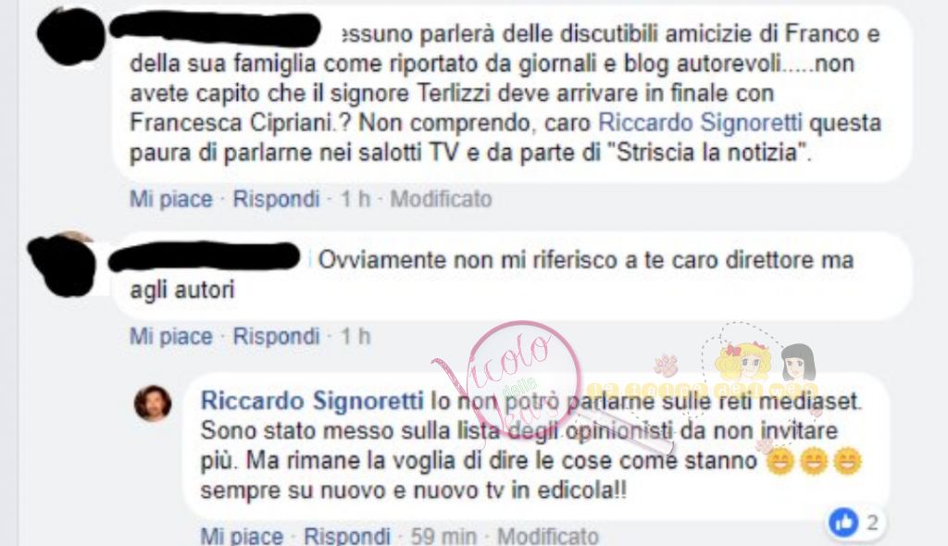Viewport: 948px width, 546px height.
Task: Open the 59 min timestamp on the reply
Action: click(x=443, y=536)
